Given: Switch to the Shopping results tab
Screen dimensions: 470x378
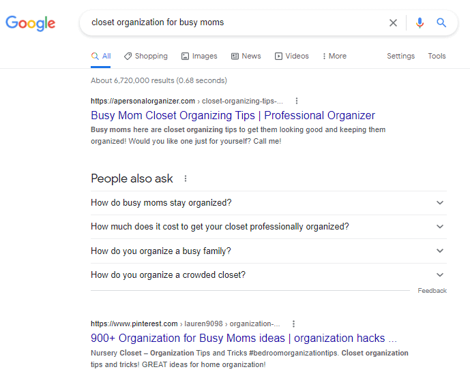Looking at the screenshot, I should [x=146, y=56].
